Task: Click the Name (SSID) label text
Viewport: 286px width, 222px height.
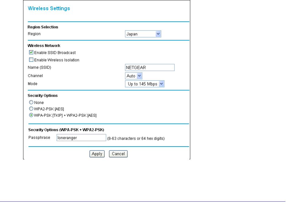Action: pyautogui.click(x=40, y=68)
